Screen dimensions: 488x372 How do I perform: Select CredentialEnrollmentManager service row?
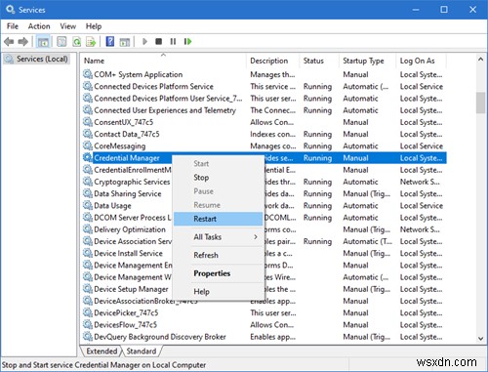coord(264,170)
